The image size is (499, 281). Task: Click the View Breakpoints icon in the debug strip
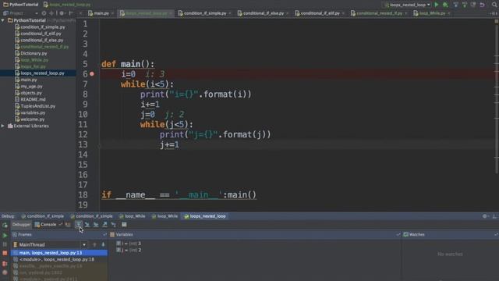coord(5,264)
